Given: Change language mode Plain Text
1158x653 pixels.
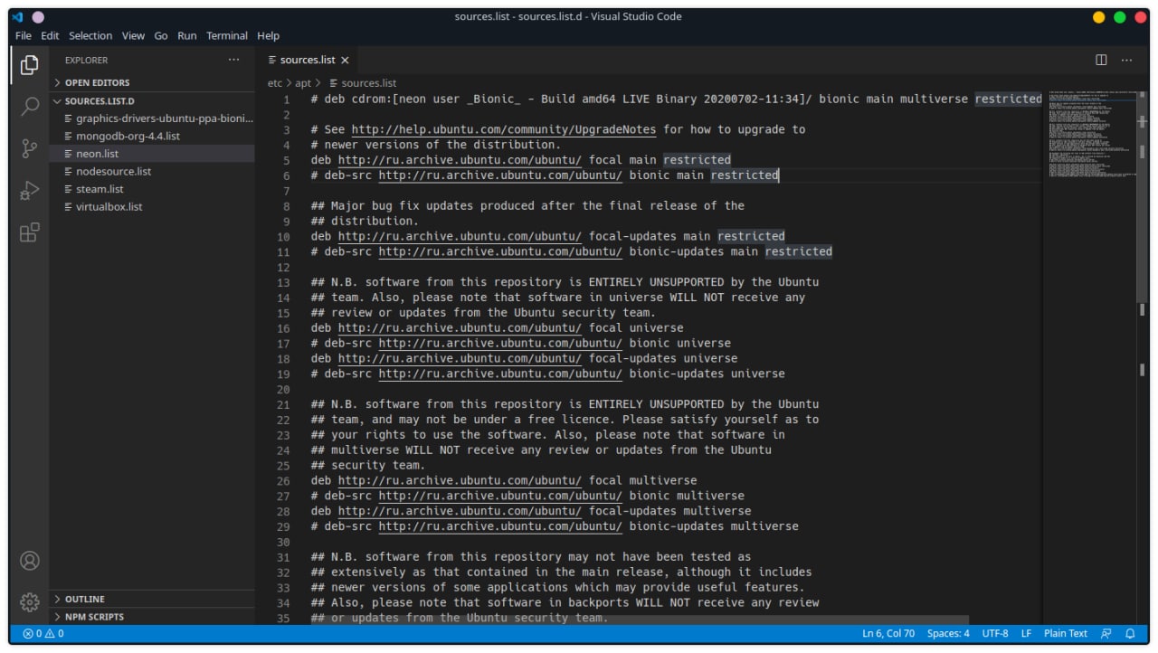Looking at the screenshot, I should click(1066, 634).
